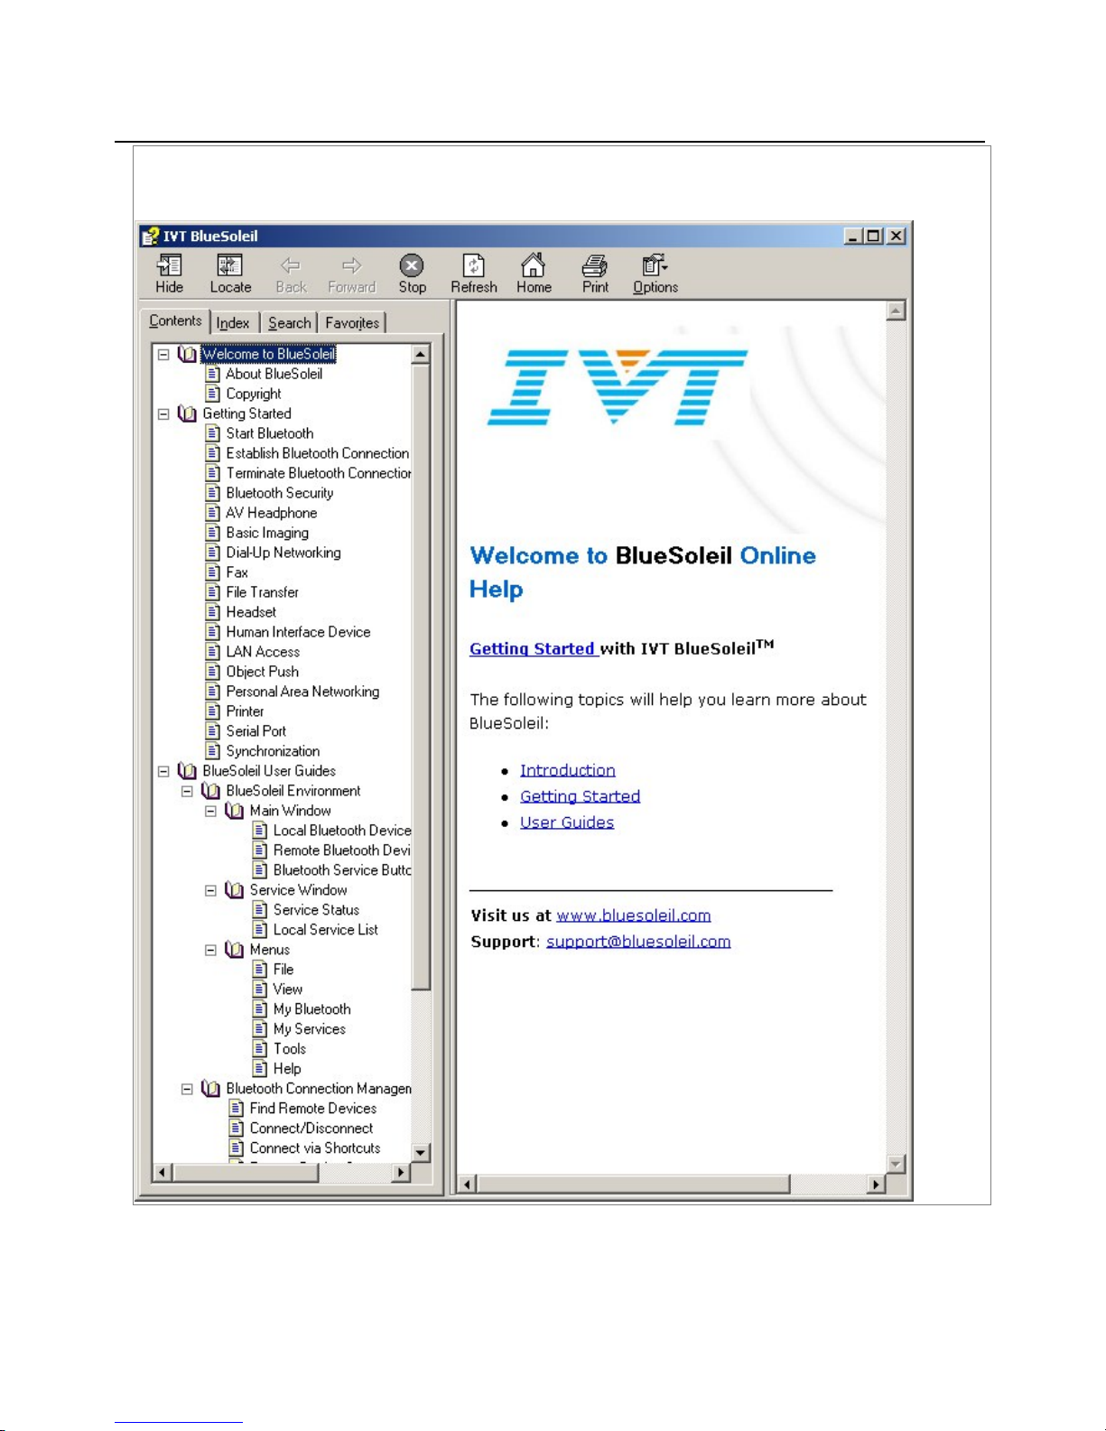The image size is (1106, 1431).
Task: Select Start Bluetooth topic
Action: (x=270, y=433)
